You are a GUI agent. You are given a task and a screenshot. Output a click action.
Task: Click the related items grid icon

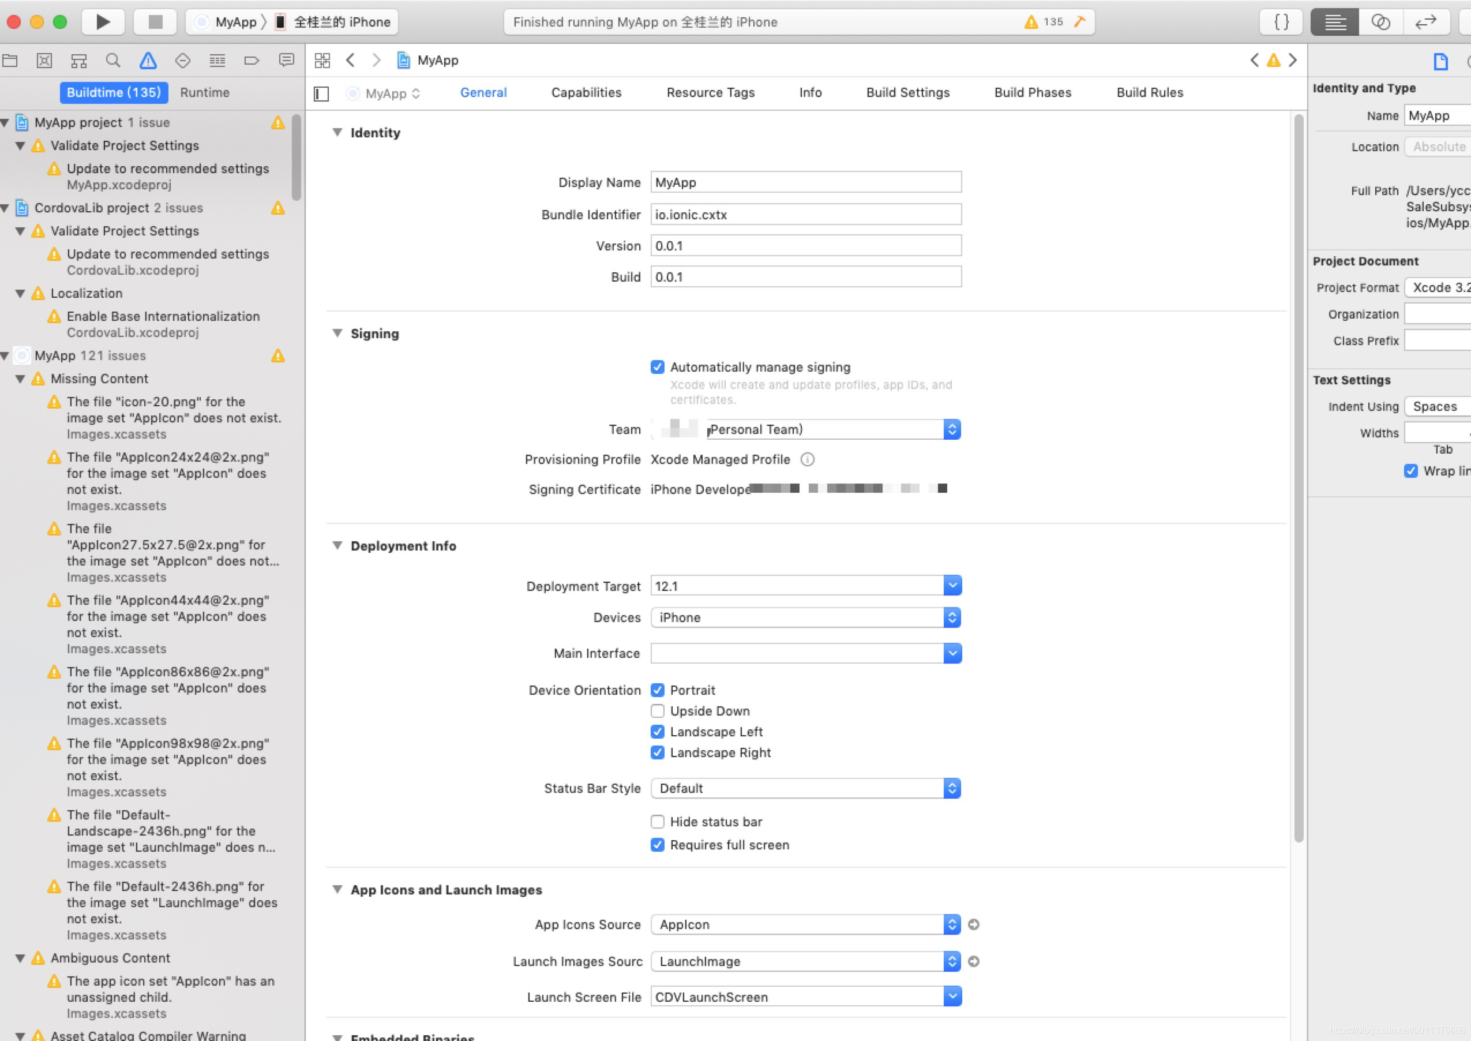pyautogui.click(x=322, y=60)
